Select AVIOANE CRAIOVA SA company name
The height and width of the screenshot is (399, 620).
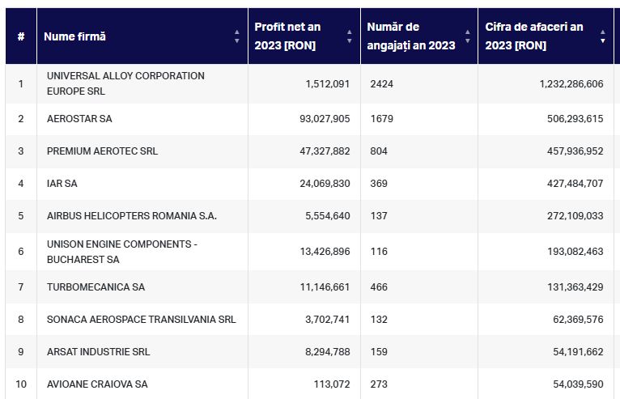tap(97, 384)
